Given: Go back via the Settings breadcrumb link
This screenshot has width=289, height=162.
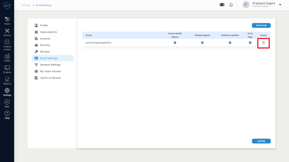Looking at the screenshot, I should [26, 5].
